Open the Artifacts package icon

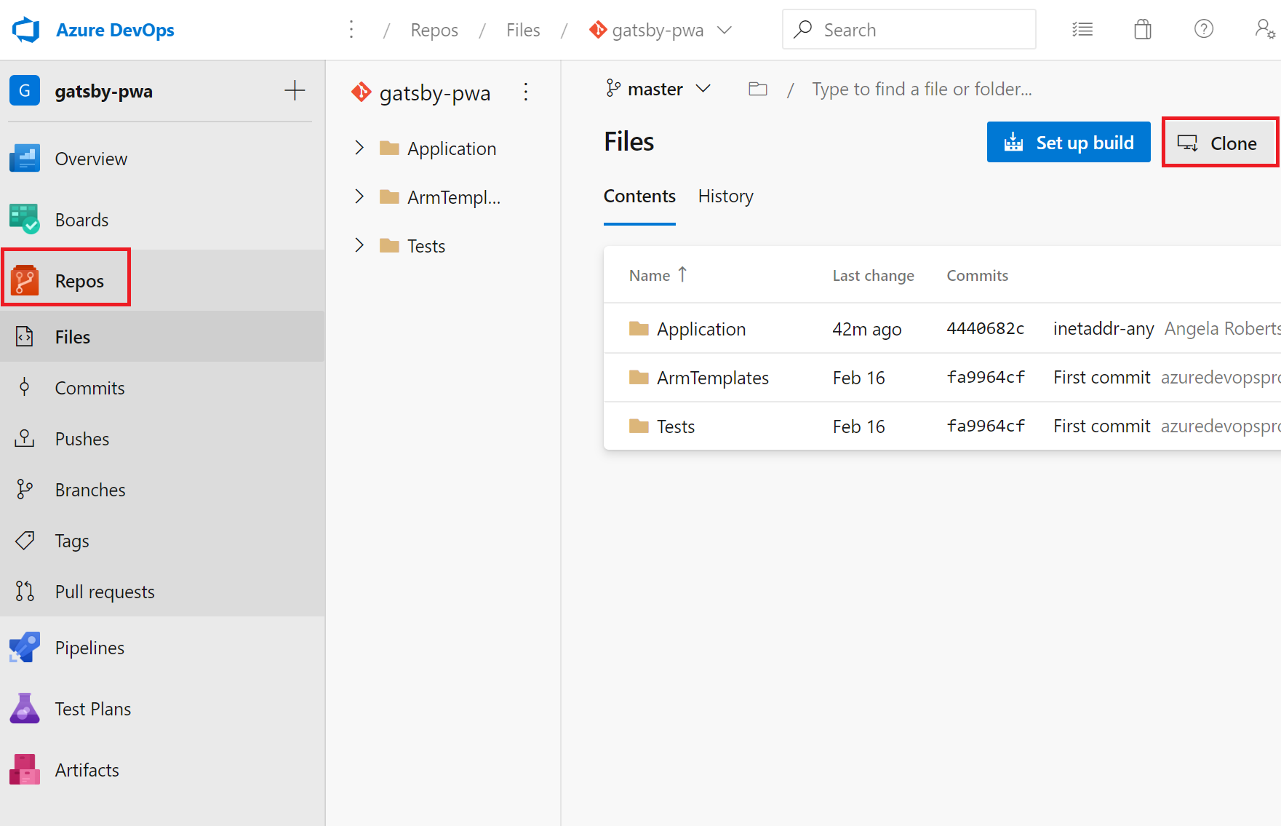click(25, 770)
